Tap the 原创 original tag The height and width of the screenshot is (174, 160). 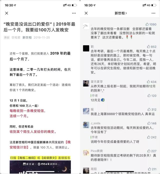point(7,37)
